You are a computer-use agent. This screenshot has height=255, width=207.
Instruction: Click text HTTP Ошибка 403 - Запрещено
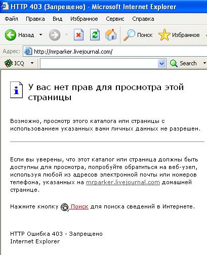click(56, 234)
